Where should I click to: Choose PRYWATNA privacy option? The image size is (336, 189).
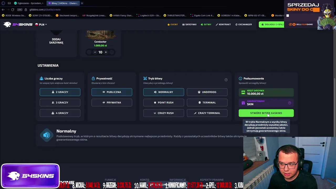[x=112, y=103]
